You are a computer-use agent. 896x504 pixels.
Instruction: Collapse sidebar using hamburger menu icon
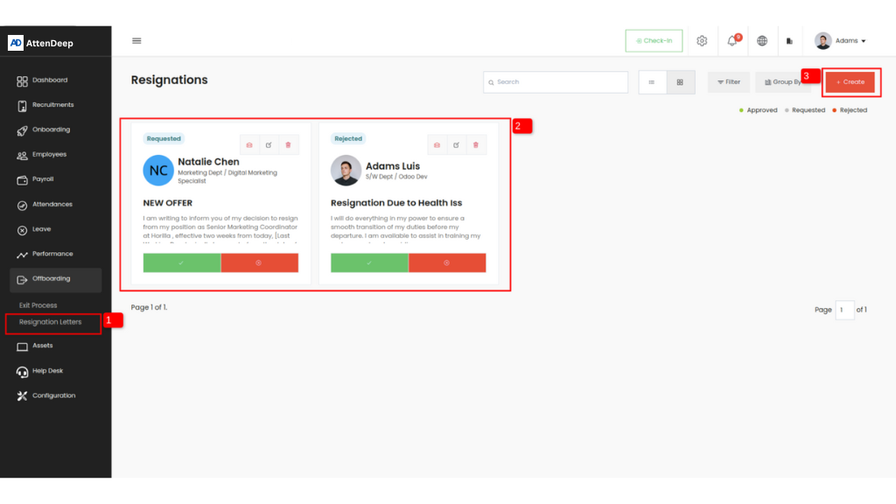click(x=136, y=40)
